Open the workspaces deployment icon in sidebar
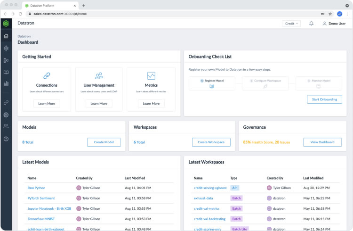Viewport: 353px width, 231px height. pyautogui.click(x=6, y=60)
